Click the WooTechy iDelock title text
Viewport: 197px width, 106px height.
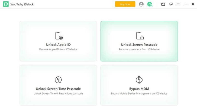22,4
